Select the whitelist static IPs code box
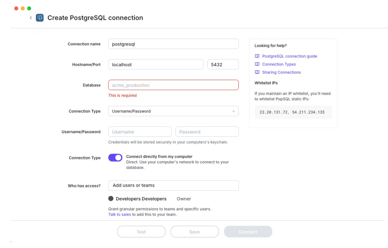388x248 pixels. click(x=293, y=112)
